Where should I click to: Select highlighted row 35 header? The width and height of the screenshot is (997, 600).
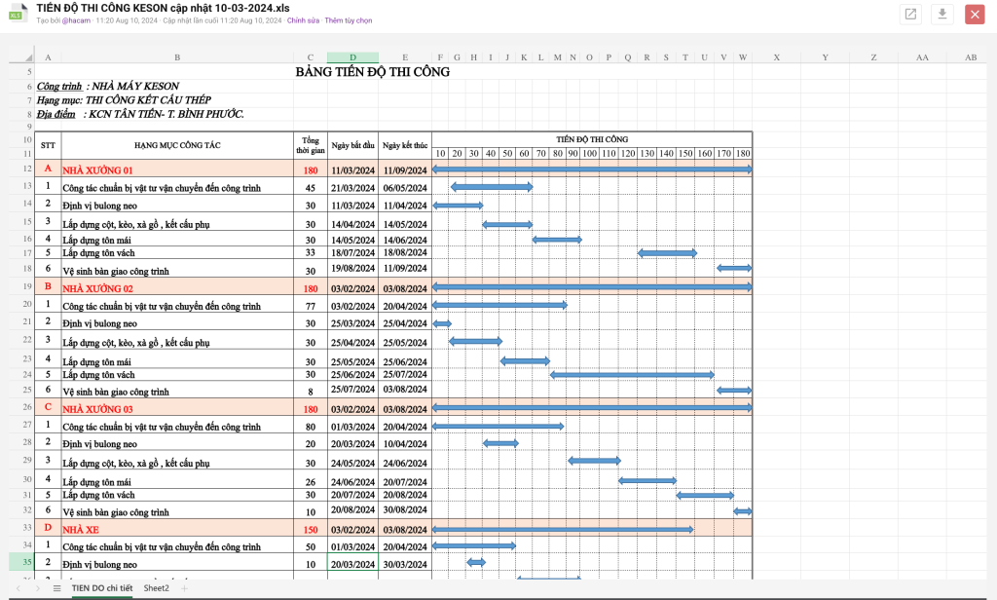pos(21,562)
